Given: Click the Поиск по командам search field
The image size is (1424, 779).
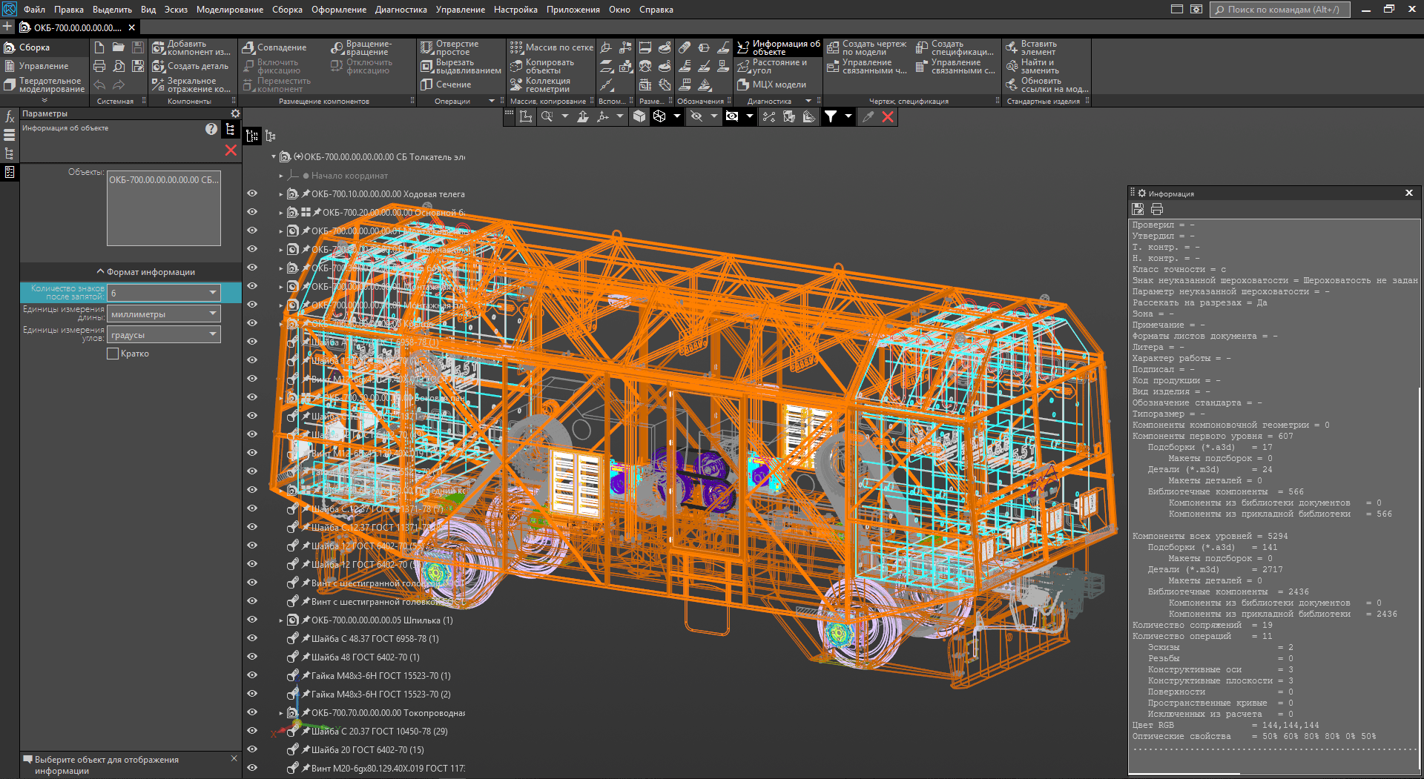Looking at the screenshot, I should [1282, 10].
